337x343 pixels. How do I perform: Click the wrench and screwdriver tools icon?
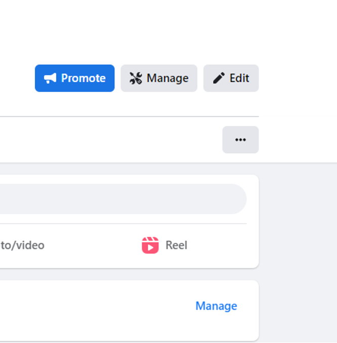[x=136, y=78]
